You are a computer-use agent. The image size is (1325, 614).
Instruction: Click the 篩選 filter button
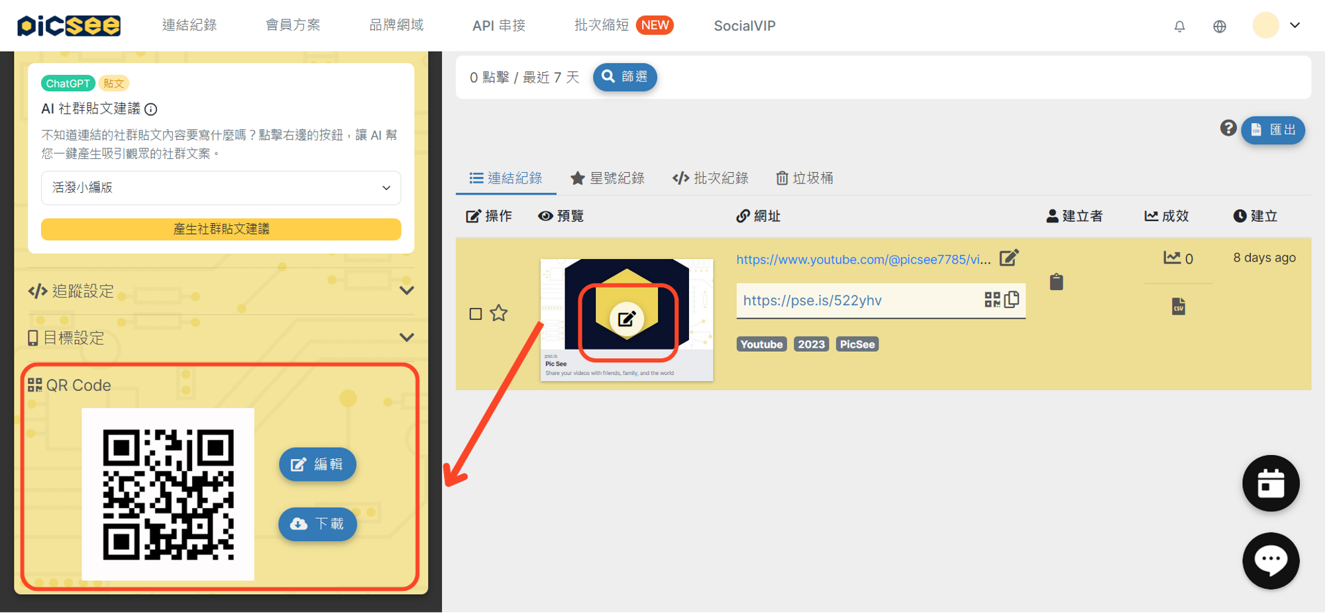[625, 77]
